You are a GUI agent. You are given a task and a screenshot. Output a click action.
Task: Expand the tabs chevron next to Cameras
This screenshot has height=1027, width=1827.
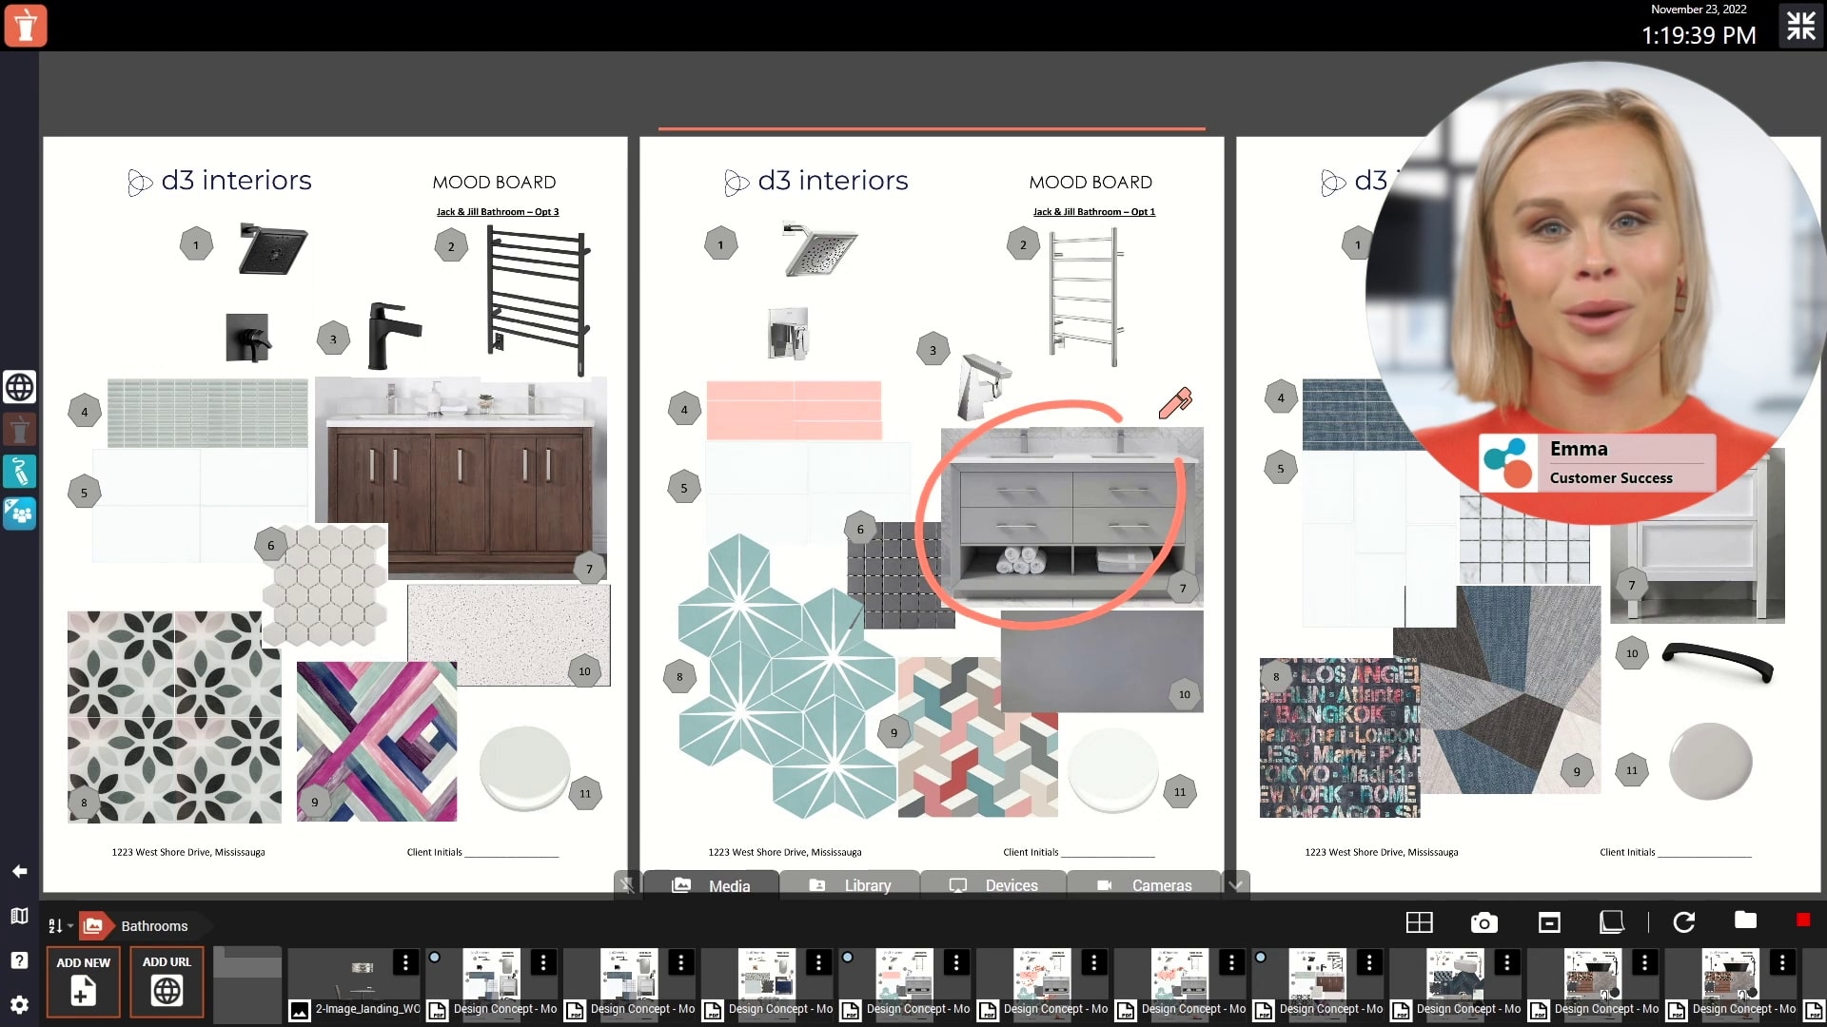(1235, 884)
